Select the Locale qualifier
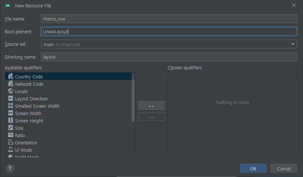Viewport: 303px width, 177px height. click(x=68, y=91)
